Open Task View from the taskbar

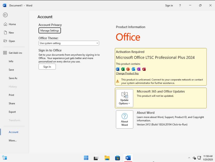coord(96,158)
